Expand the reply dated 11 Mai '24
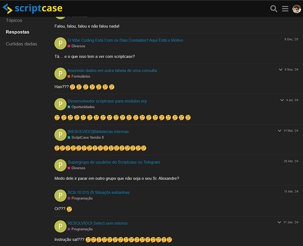This screenshot has width=303, height=246. point(279,131)
